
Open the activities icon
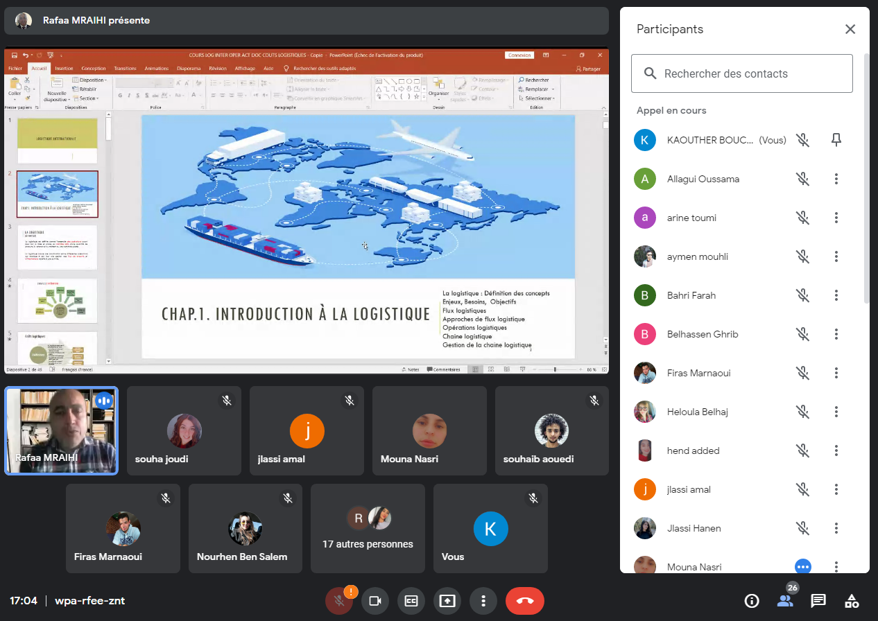tap(852, 601)
